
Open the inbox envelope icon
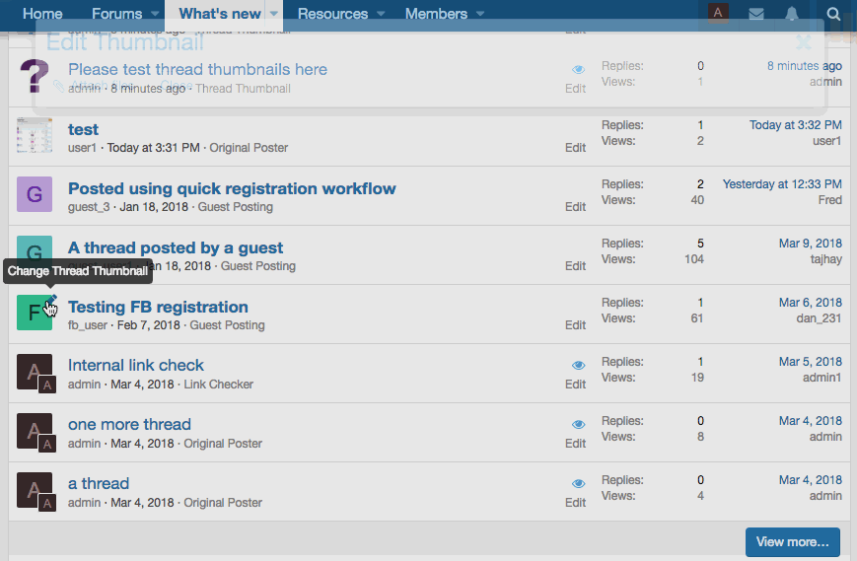pos(756,14)
